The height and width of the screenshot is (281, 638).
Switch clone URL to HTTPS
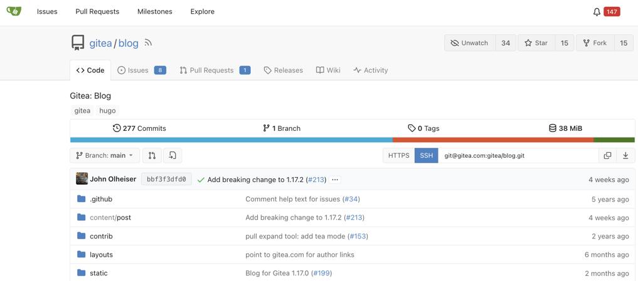click(399, 156)
